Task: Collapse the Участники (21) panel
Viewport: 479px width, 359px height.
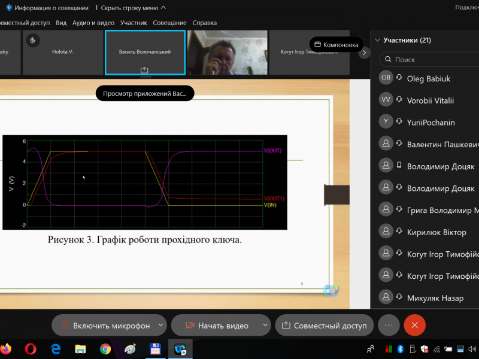Action: pos(377,41)
